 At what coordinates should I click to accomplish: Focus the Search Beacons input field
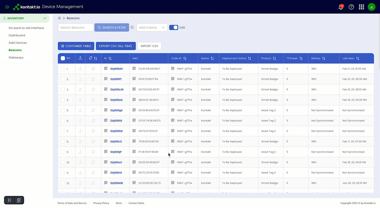[x=76, y=27]
